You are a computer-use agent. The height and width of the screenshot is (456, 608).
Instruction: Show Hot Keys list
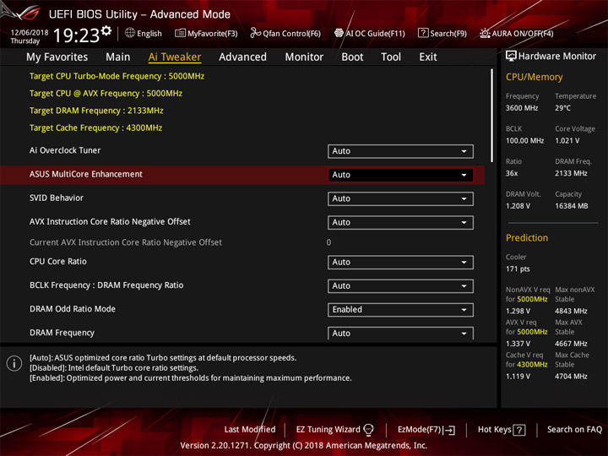[x=502, y=430]
